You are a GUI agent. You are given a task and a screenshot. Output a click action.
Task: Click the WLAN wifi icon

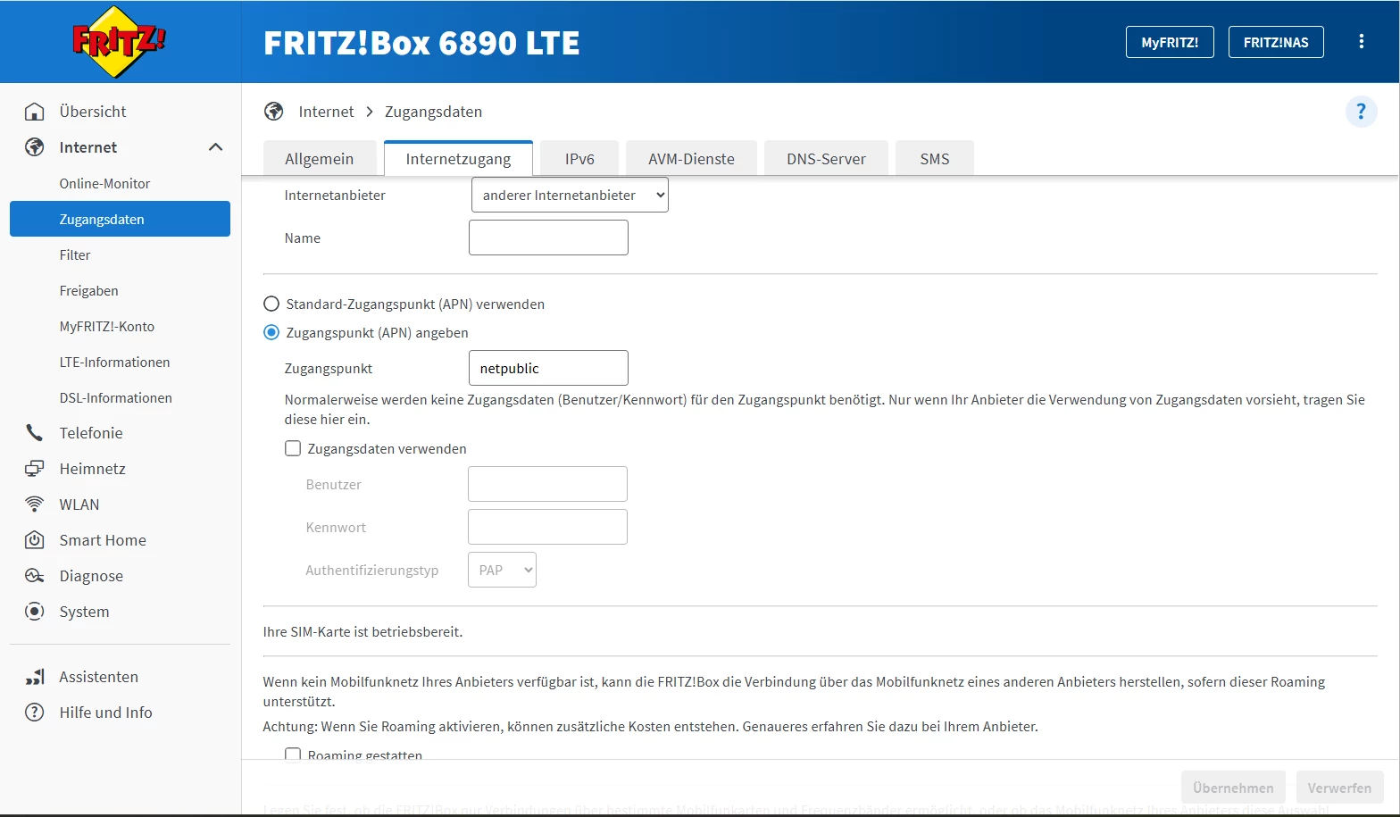point(35,504)
